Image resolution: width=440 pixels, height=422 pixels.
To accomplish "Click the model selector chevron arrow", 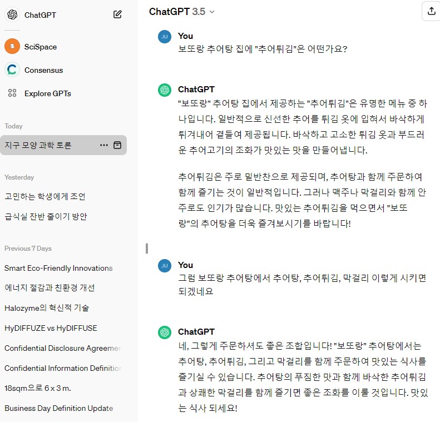I will [x=212, y=12].
